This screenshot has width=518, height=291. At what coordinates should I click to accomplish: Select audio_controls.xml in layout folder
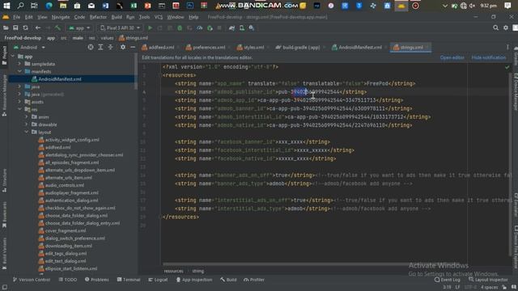(65, 185)
